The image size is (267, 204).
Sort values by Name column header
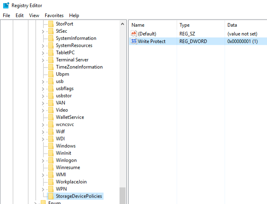(138, 25)
